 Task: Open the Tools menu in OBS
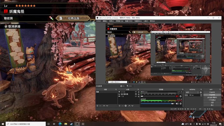(x=146, y=21)
